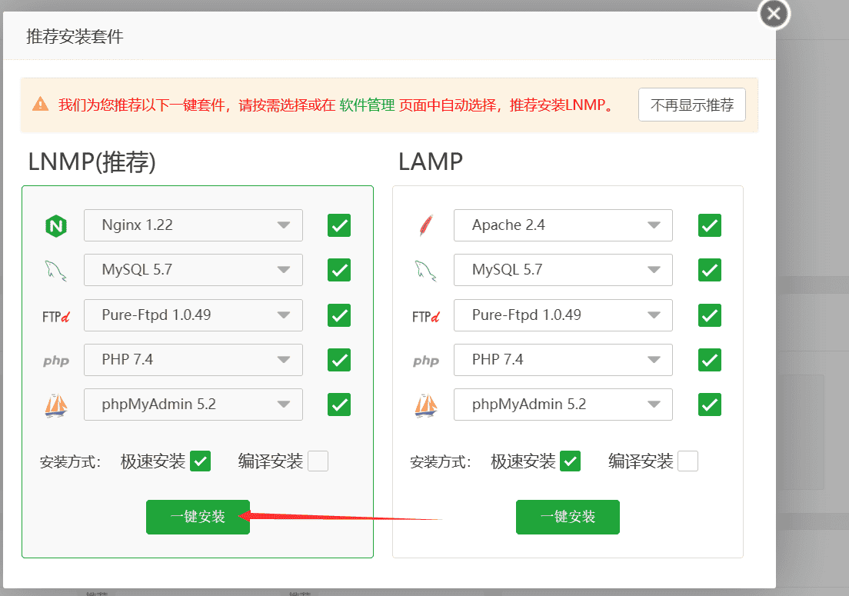Open LAMP PHP 7.4 version dropdown
The image size is (849, 596).
[x=563, y=360]
